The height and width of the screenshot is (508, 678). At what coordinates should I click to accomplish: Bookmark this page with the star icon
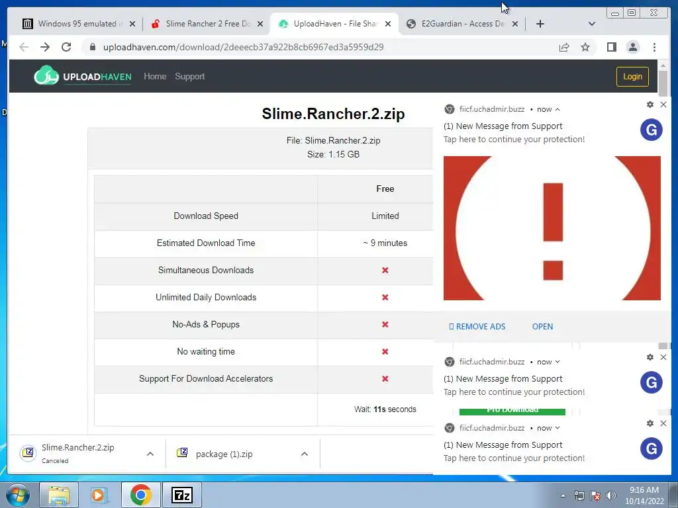click(x=585, y=47)
